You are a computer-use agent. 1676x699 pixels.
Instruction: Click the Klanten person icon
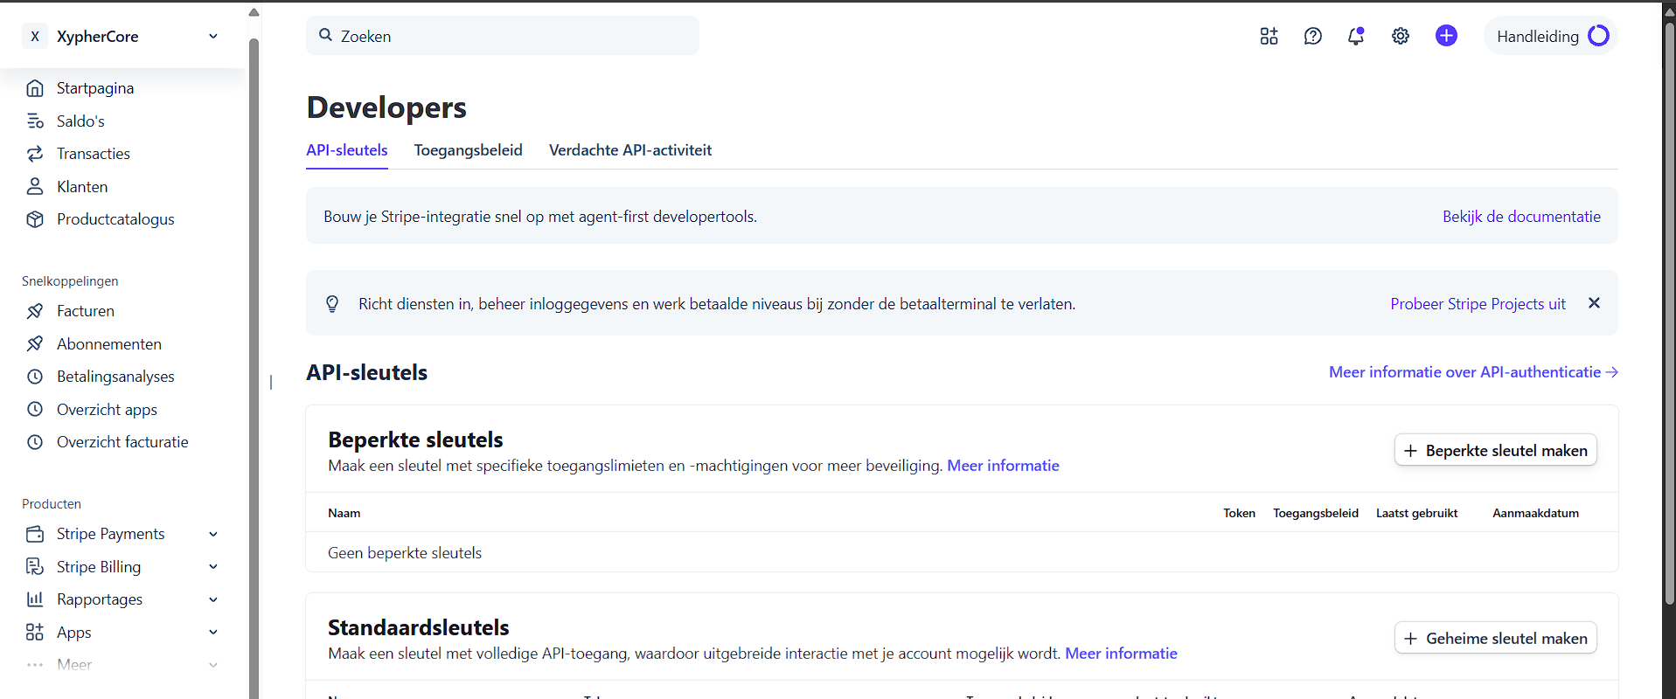(x=35, y=186)
